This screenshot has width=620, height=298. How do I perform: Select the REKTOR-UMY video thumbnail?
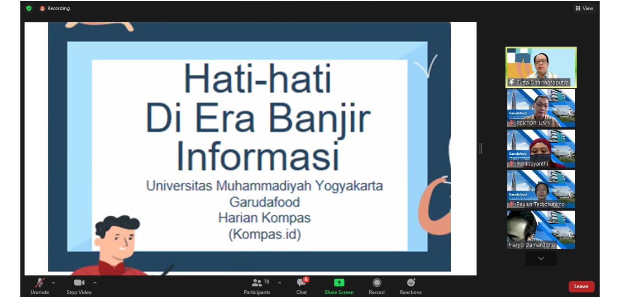coord(541,108)
